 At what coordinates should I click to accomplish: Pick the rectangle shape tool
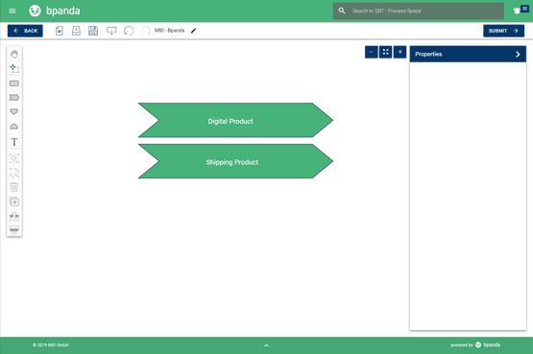pyautogui.click(x=14, y=83)
